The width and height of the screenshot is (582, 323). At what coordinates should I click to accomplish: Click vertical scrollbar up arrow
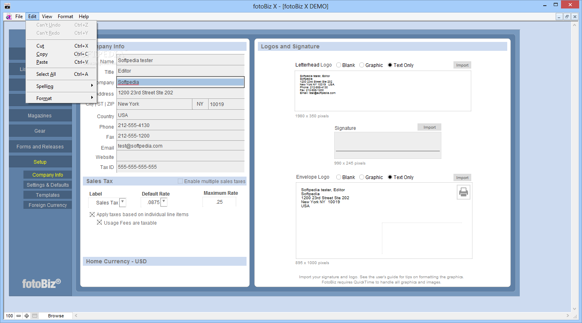coord(575,25)
